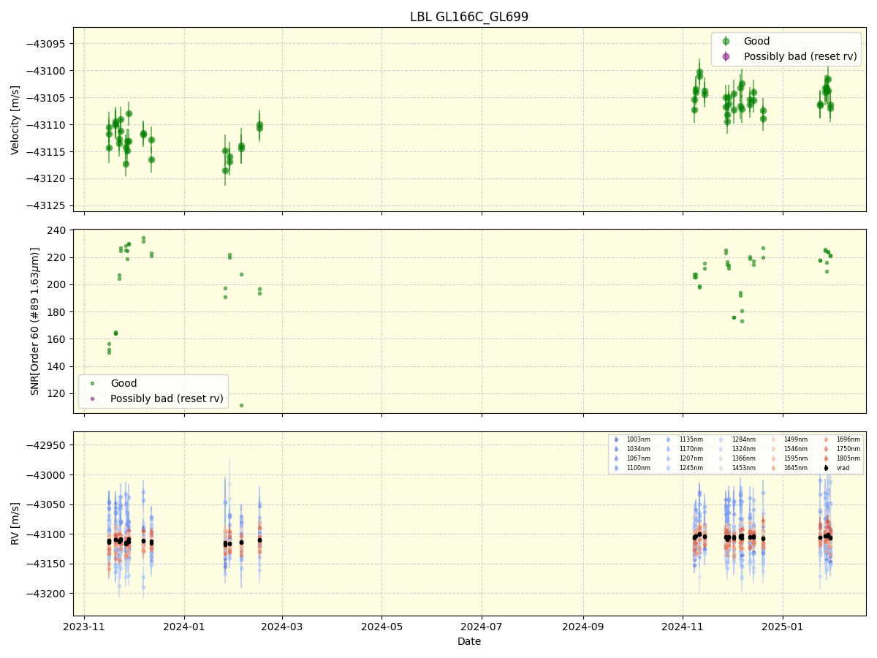The height and width of the screenshot is (658, 877).
Task: Click the plot title LBL GL166C_GL699
Action: coord(469,17)
